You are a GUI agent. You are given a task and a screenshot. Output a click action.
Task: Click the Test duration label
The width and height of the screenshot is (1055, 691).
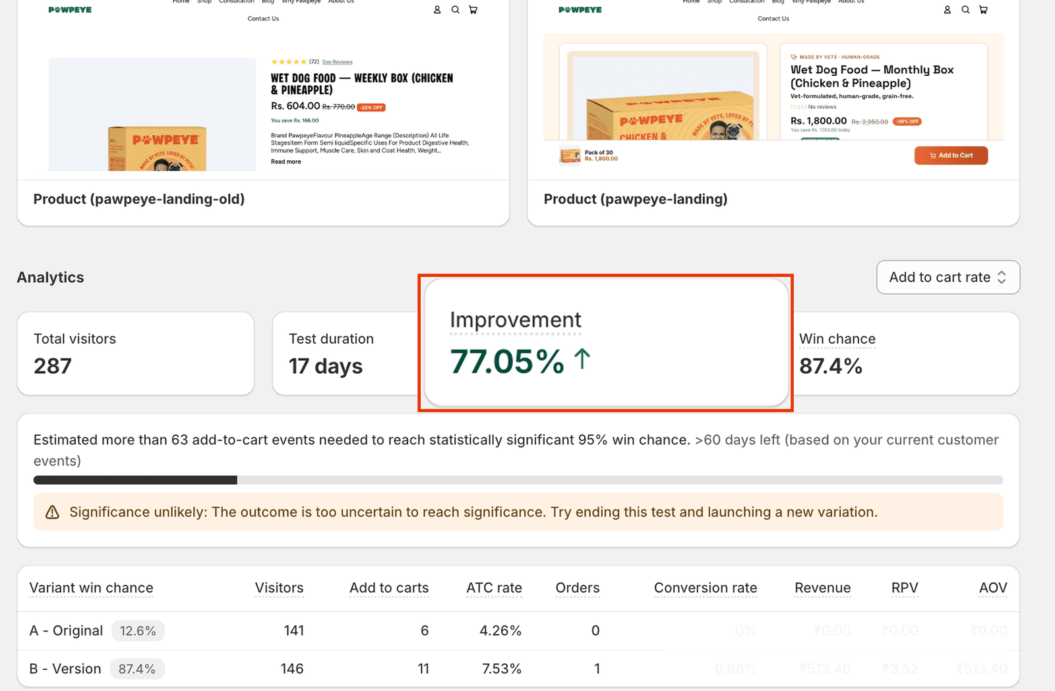pos(331,339)
